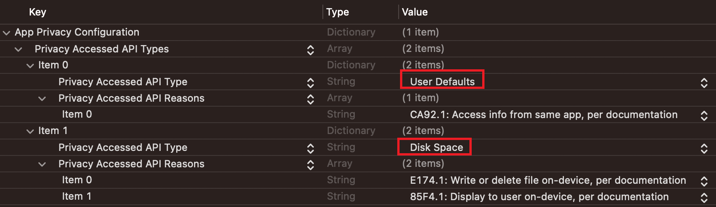
Task: Open dropdown arrows for E174.1 reason value
Action: 704,181
